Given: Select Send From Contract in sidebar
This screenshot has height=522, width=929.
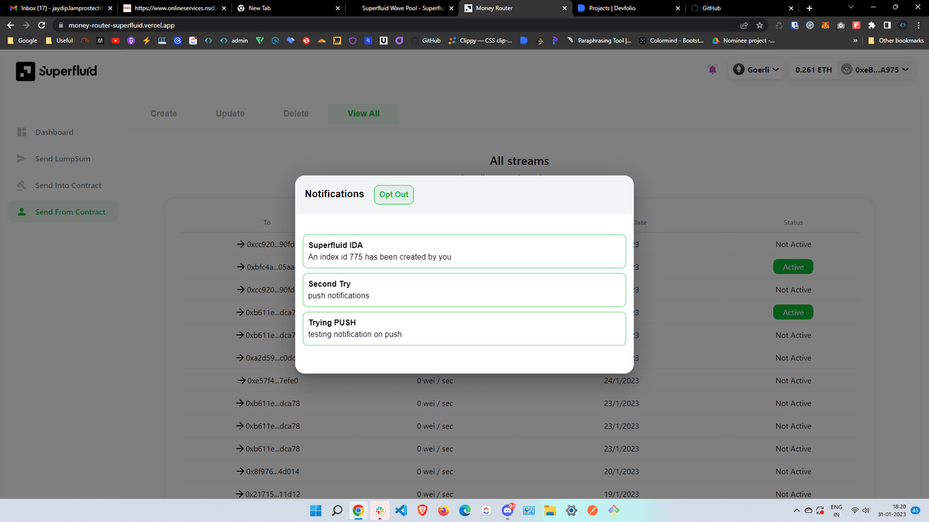Looking at the screenshot, I should point(63,211).
